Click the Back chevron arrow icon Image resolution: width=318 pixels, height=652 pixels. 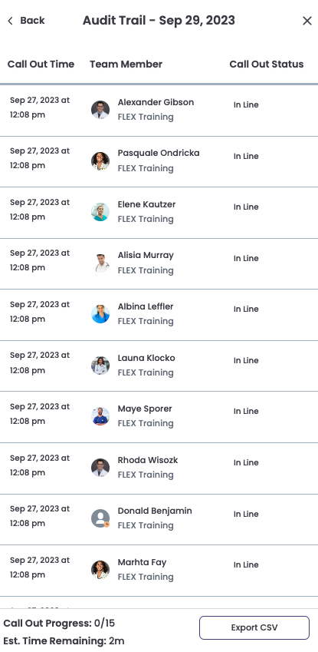point(11,21)
